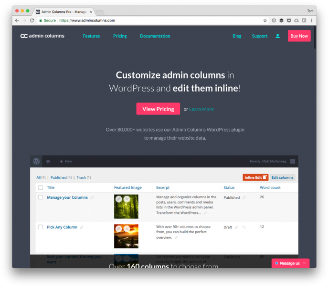This screenshot has width=328, height=286.
Task: Filter posts by Trash (1)
Action: point(84,177)
